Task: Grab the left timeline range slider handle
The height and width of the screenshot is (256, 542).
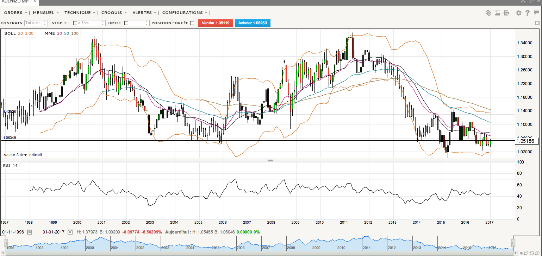Action: [x=6, y=243]
